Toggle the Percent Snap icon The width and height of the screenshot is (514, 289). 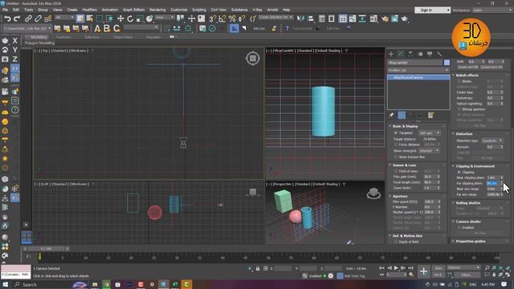pos(232,18)
